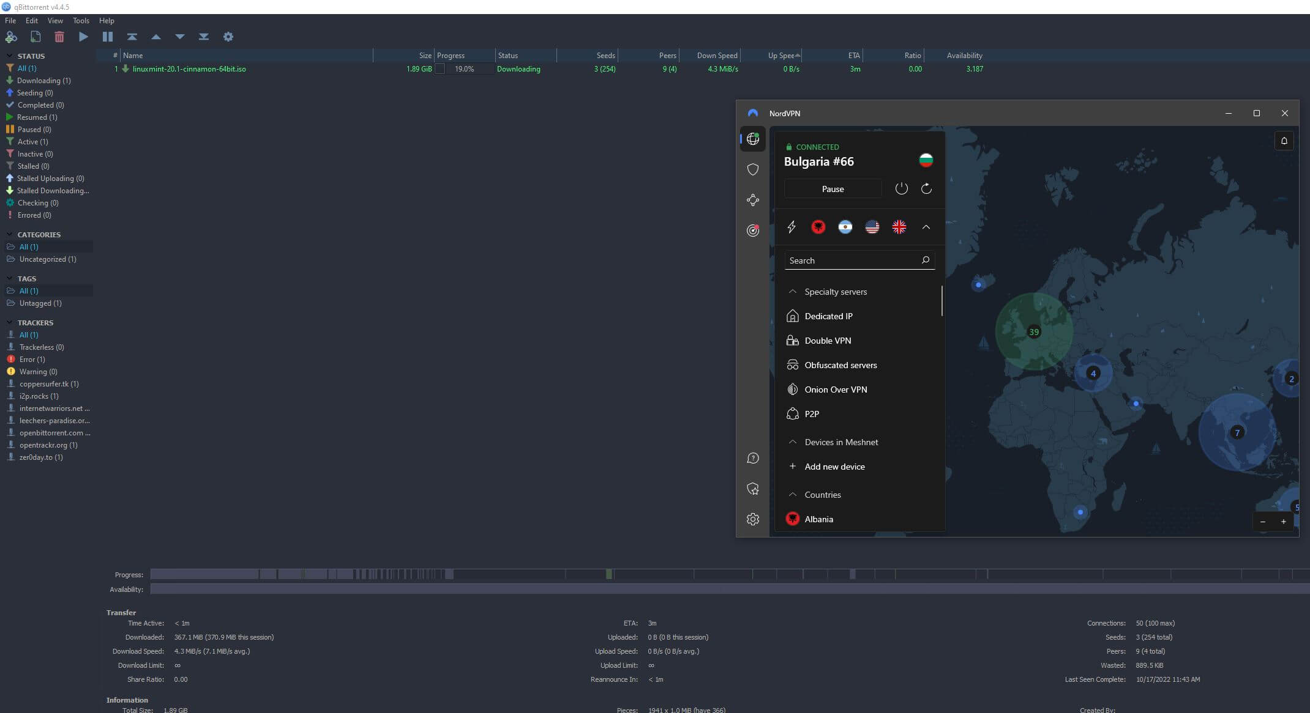
Task: Filter by Error (1) tracker
Action: coord(32,359)
